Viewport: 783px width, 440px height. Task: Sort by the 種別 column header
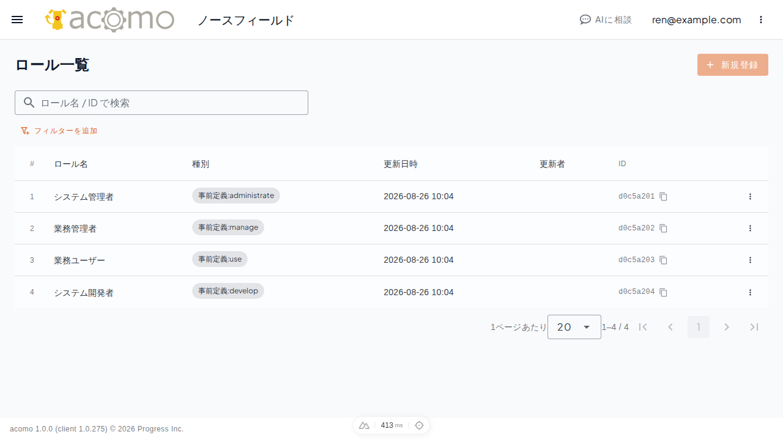coord(201,164)
